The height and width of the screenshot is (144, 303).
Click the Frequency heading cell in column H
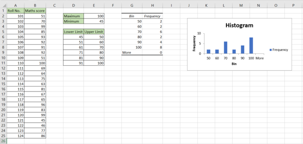tap(152, 16)
